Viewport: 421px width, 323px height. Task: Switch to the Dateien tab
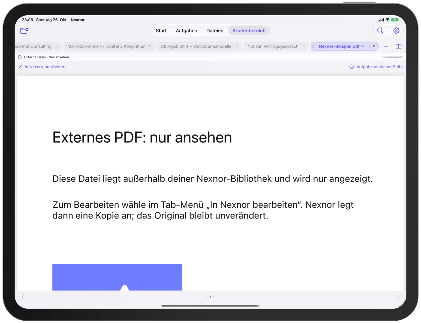pyautogui.click(x=215, y=31)
